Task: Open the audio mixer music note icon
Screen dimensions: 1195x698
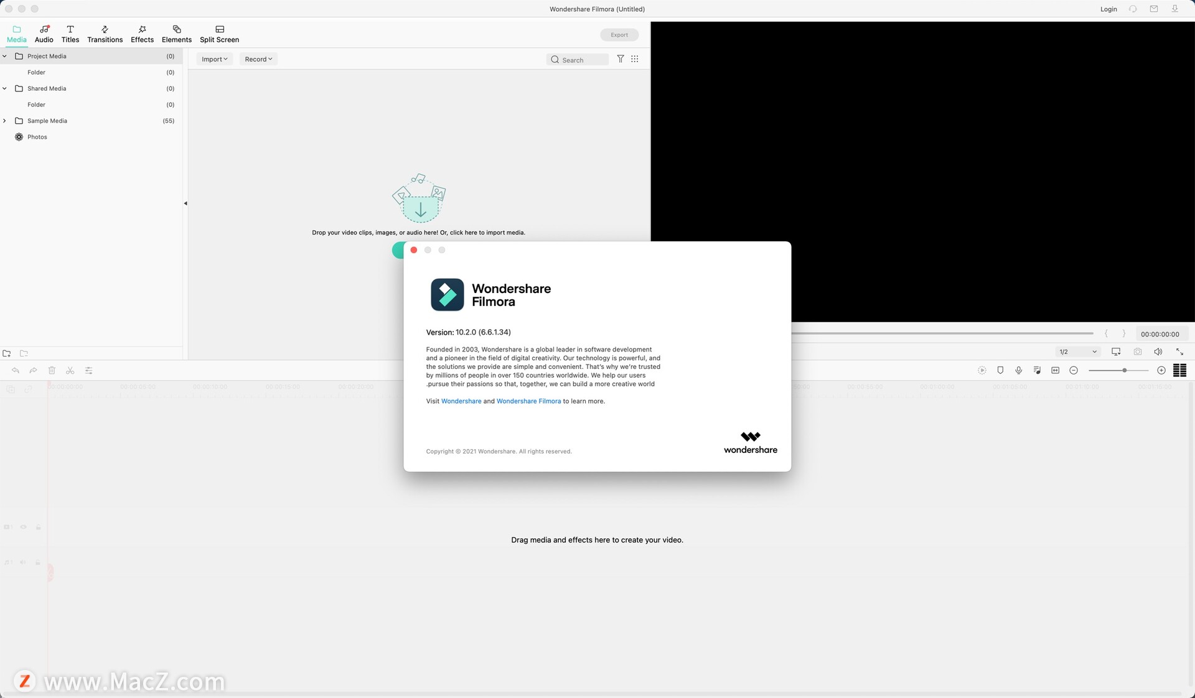Action: 1037,370
